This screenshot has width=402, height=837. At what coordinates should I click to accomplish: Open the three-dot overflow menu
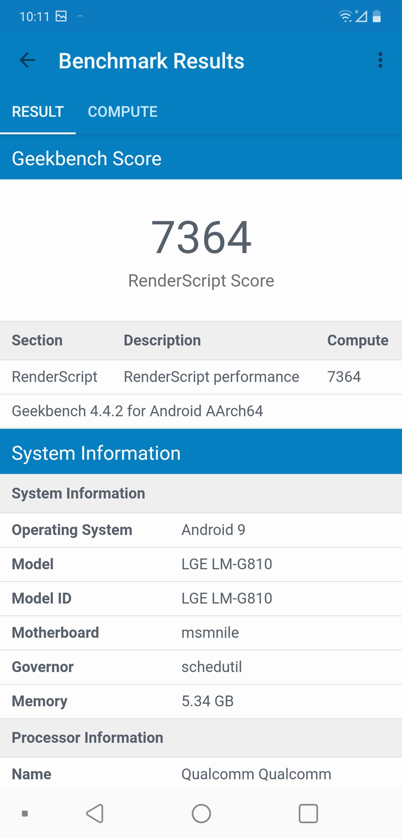pyautogui.click(x=380, y=60)
